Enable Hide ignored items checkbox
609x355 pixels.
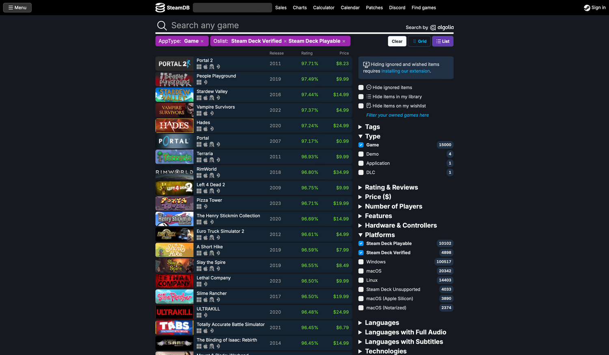(361, 88)
